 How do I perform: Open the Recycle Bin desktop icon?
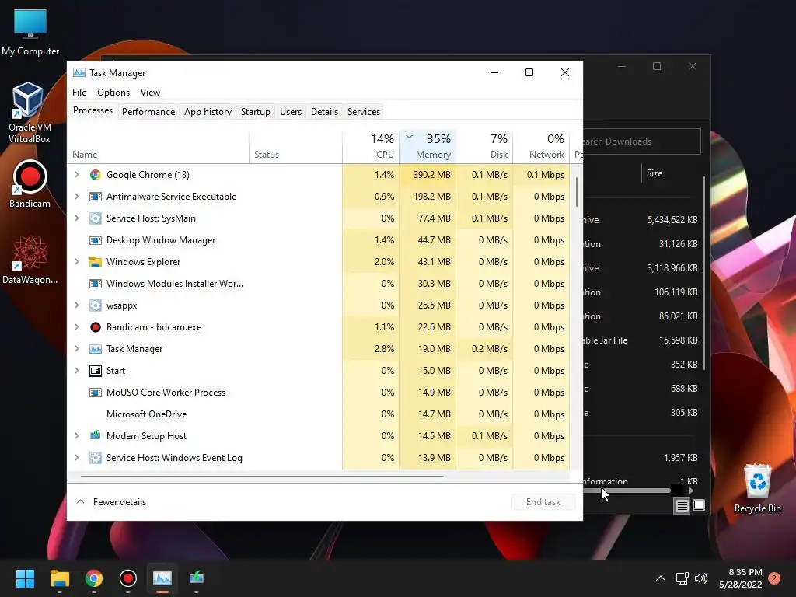[757, 488]
